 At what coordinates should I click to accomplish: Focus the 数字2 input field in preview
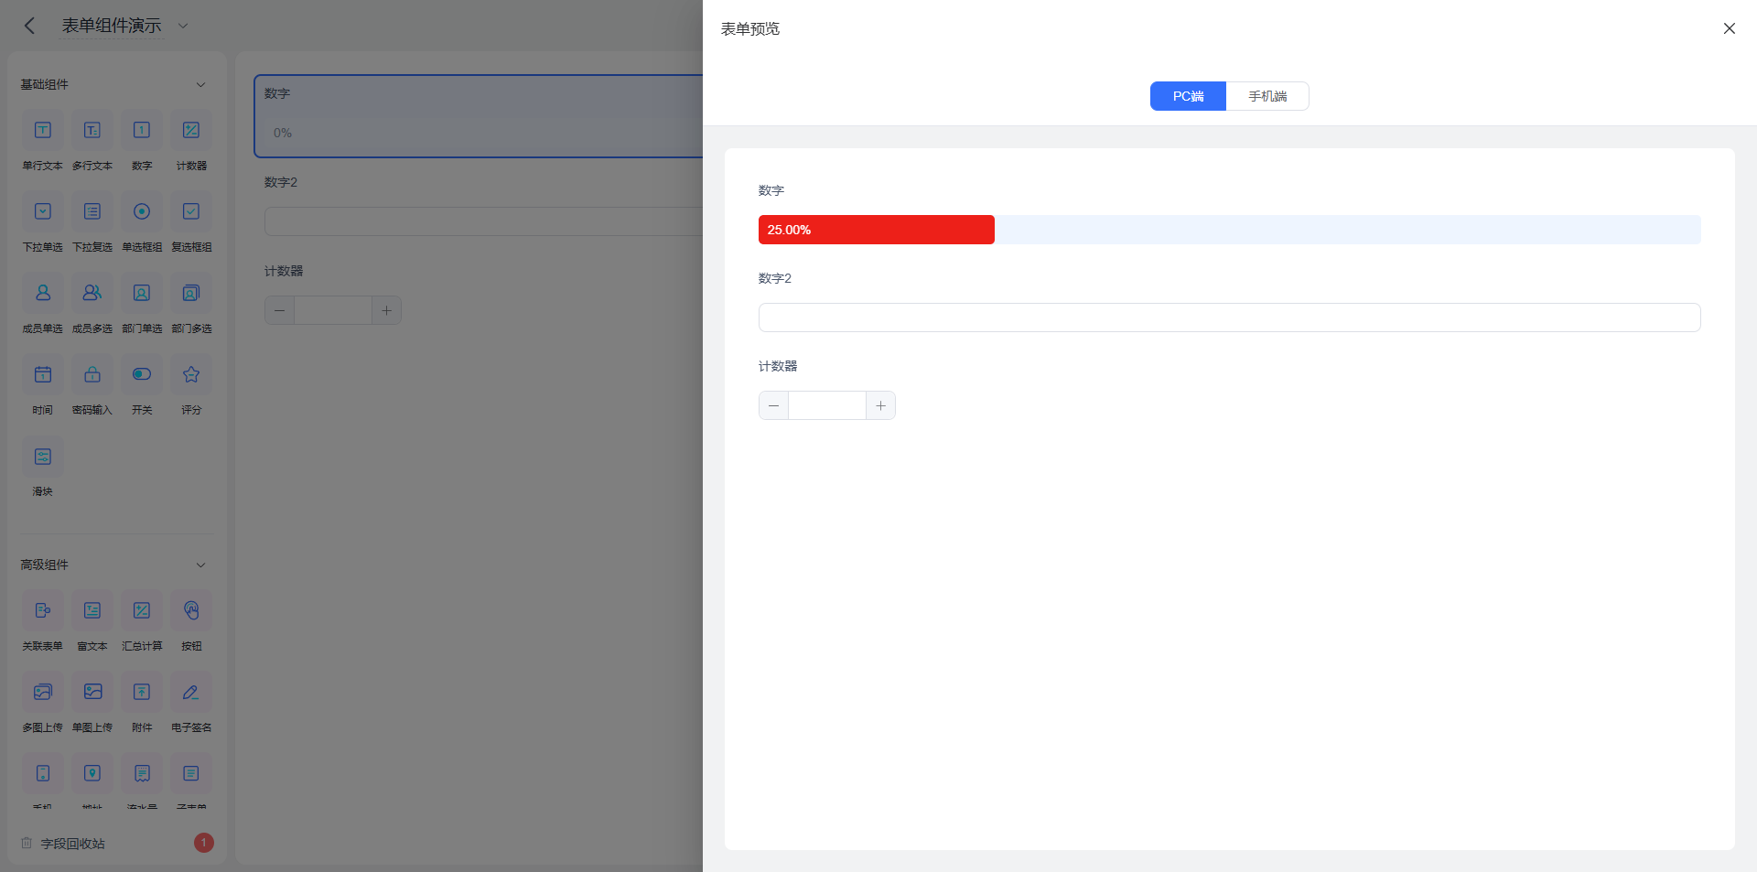(x=1229, y=318)
